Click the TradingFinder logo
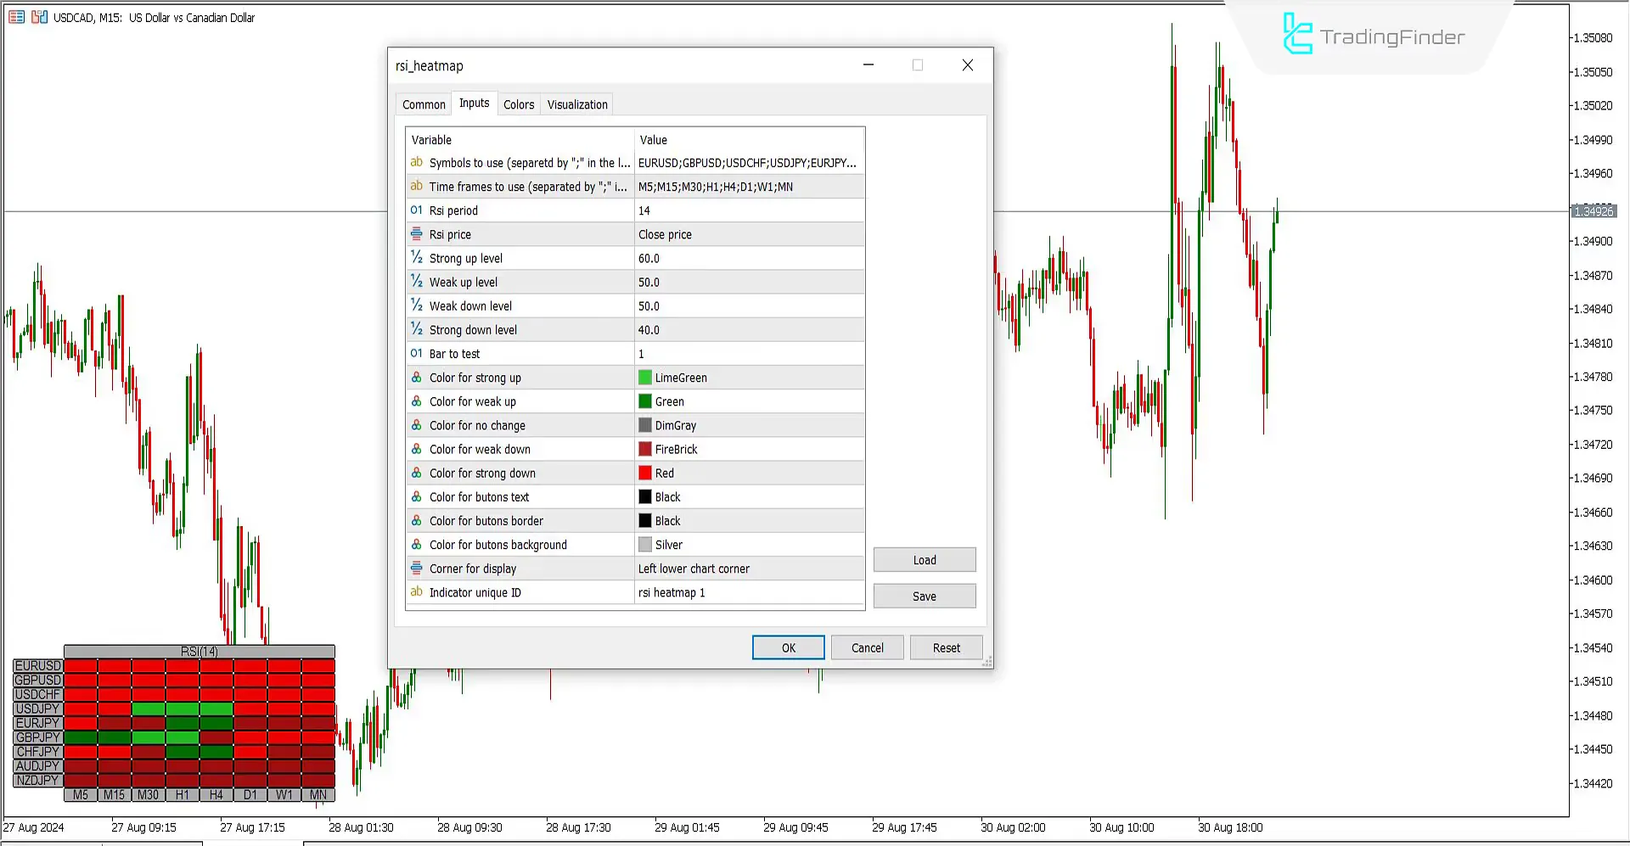Image resolution: width=1630 pixels, height=846 pixels. coord(1372,36)
